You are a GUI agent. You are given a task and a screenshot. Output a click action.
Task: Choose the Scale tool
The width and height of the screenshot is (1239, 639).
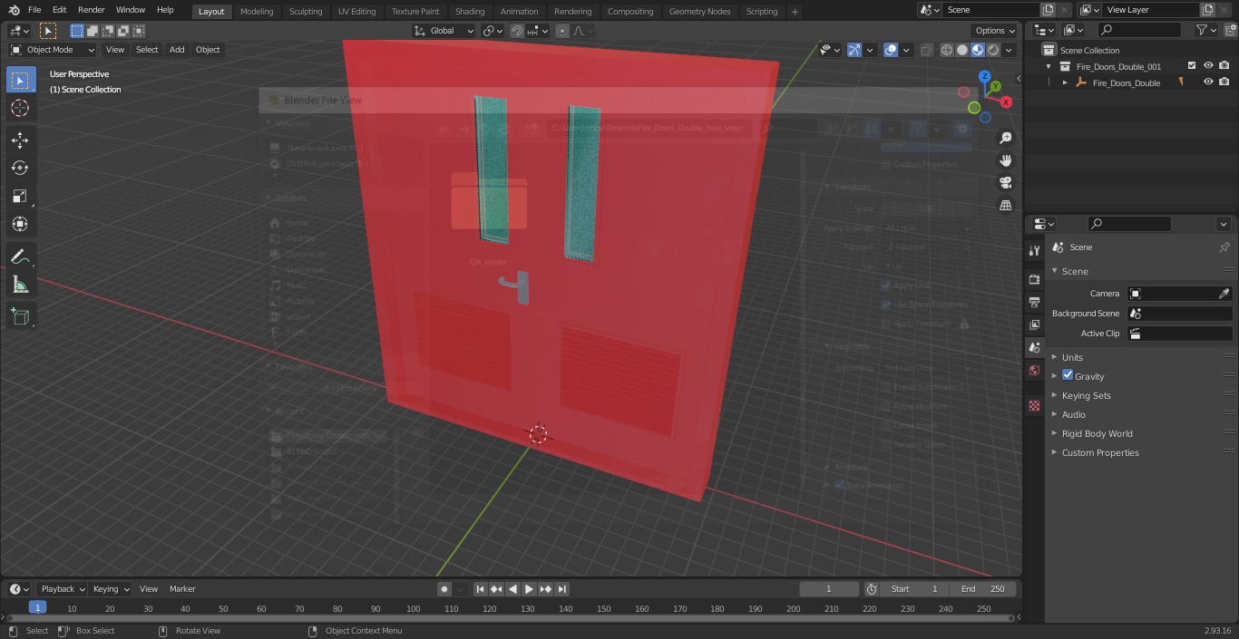click(20, 196)
